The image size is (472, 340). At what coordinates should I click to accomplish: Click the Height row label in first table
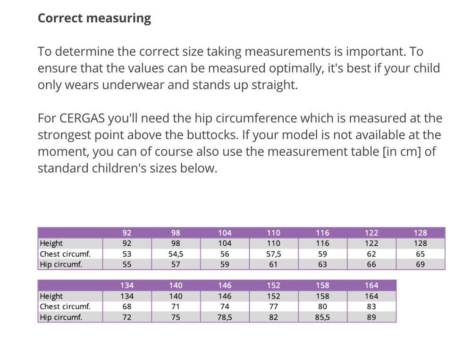[51, 243]
